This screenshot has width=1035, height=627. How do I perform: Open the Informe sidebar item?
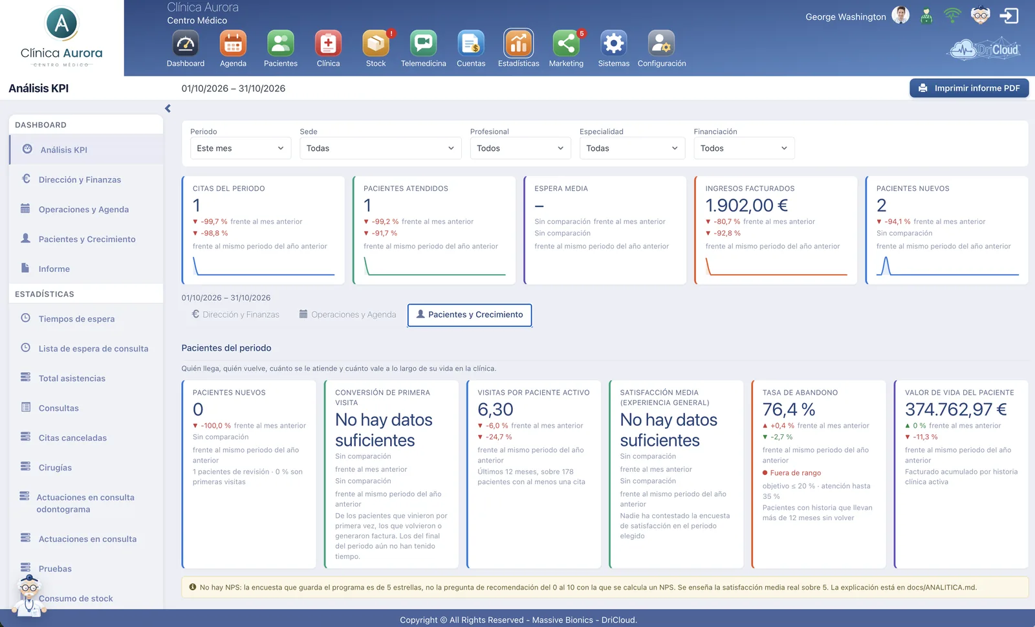[x=86, y=269]
